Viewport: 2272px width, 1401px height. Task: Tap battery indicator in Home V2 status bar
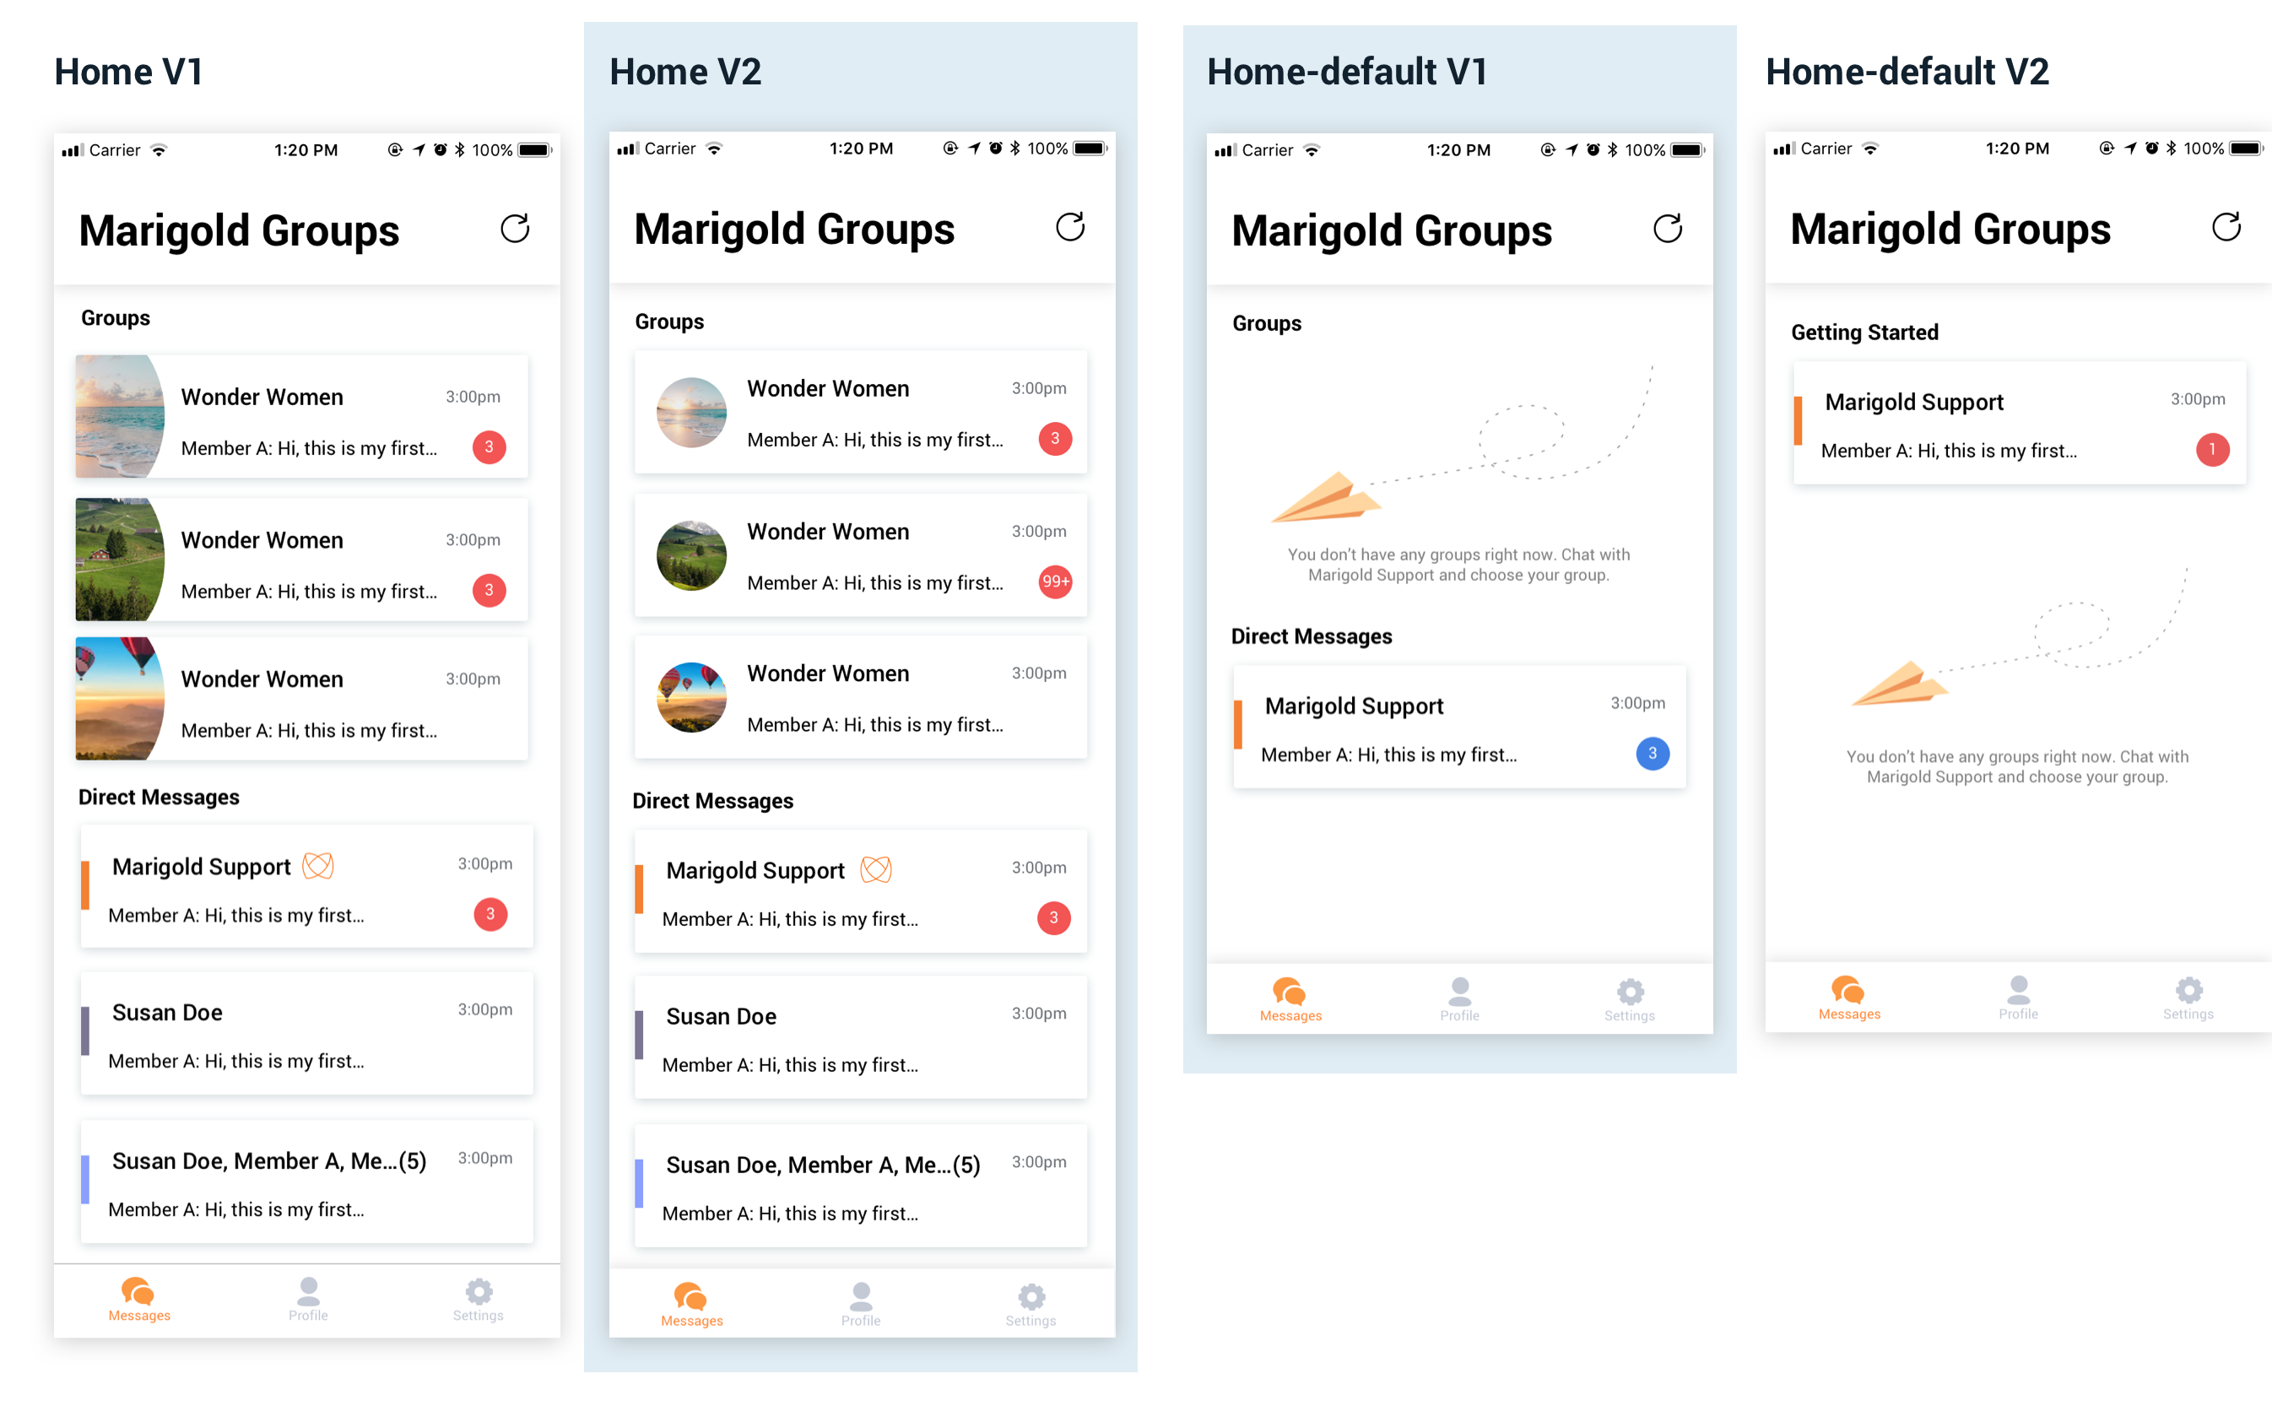pos(1090,149)
